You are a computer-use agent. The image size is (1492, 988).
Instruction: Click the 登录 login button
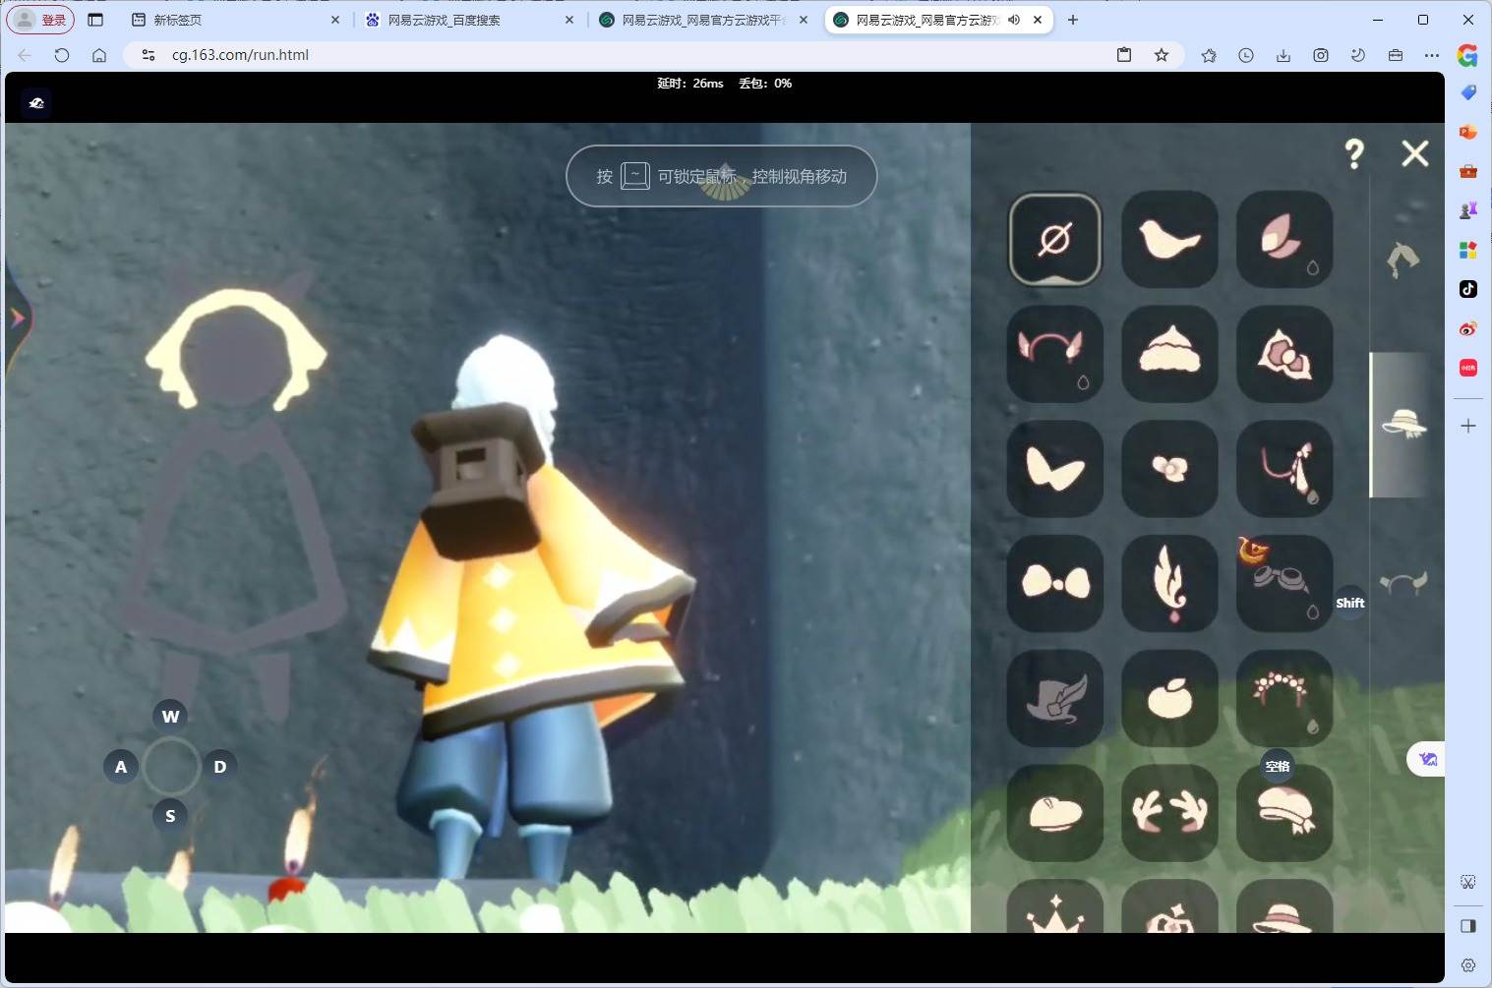click(x=41, y=20)
